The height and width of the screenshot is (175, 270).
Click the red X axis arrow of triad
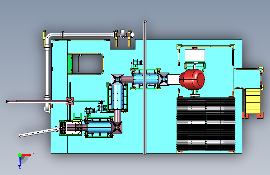click(26, 155)
